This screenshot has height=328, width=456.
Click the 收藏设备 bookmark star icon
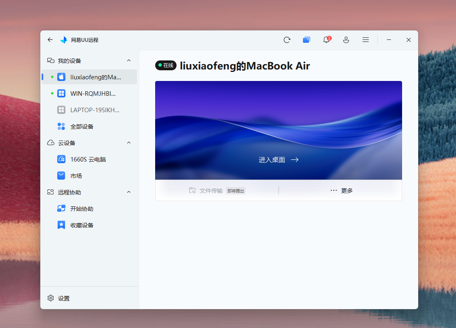tap(61, 225)
